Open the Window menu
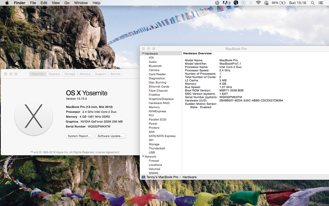Screen dimensions: 329x206 81,3
